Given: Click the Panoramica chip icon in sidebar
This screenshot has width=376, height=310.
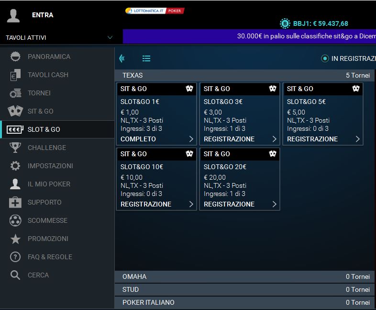Looking at the screenshot, I should pyautogui.click(x=15, y=57).
